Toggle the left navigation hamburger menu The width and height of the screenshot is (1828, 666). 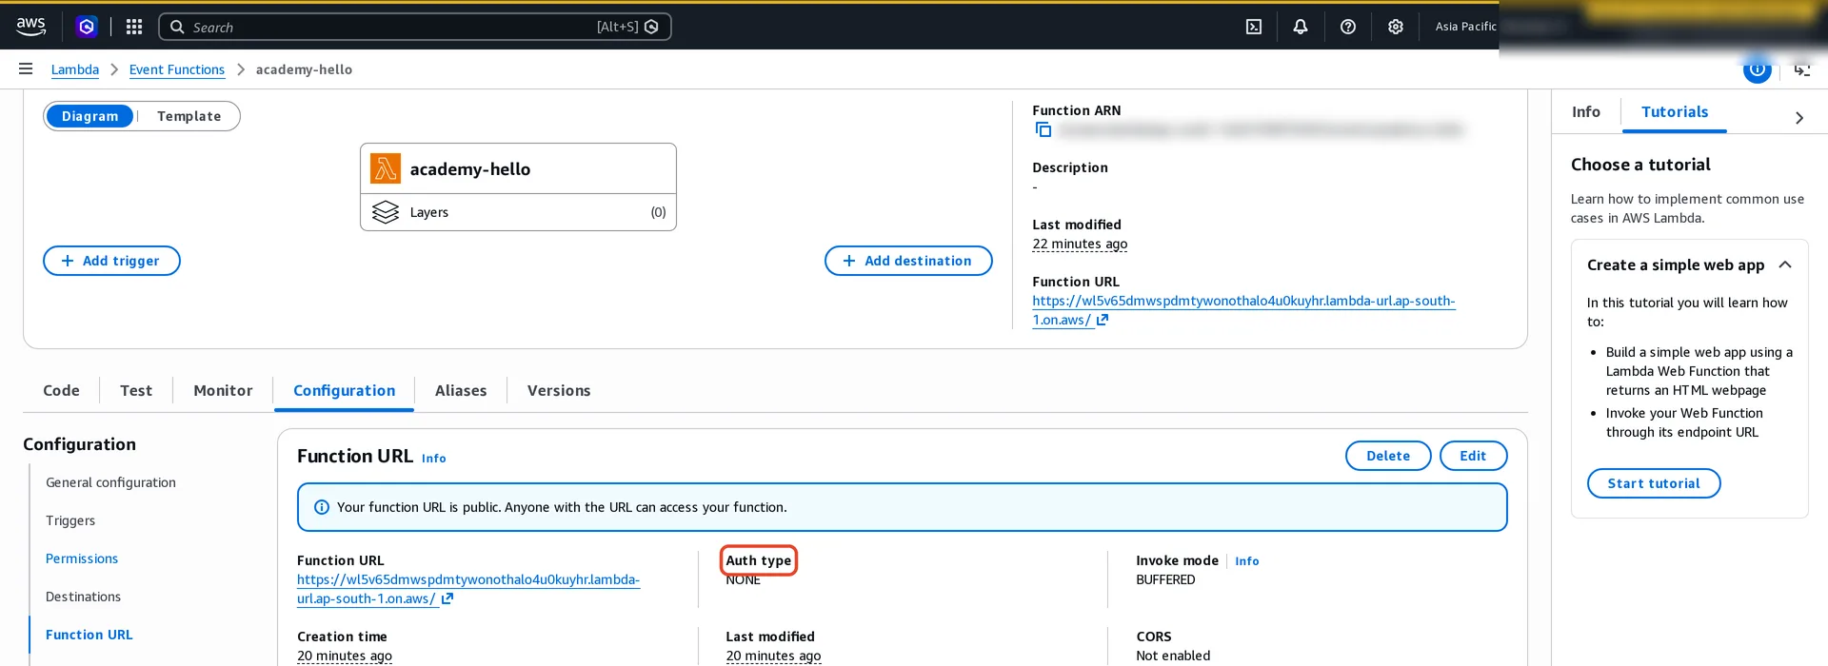pos(26,69)
